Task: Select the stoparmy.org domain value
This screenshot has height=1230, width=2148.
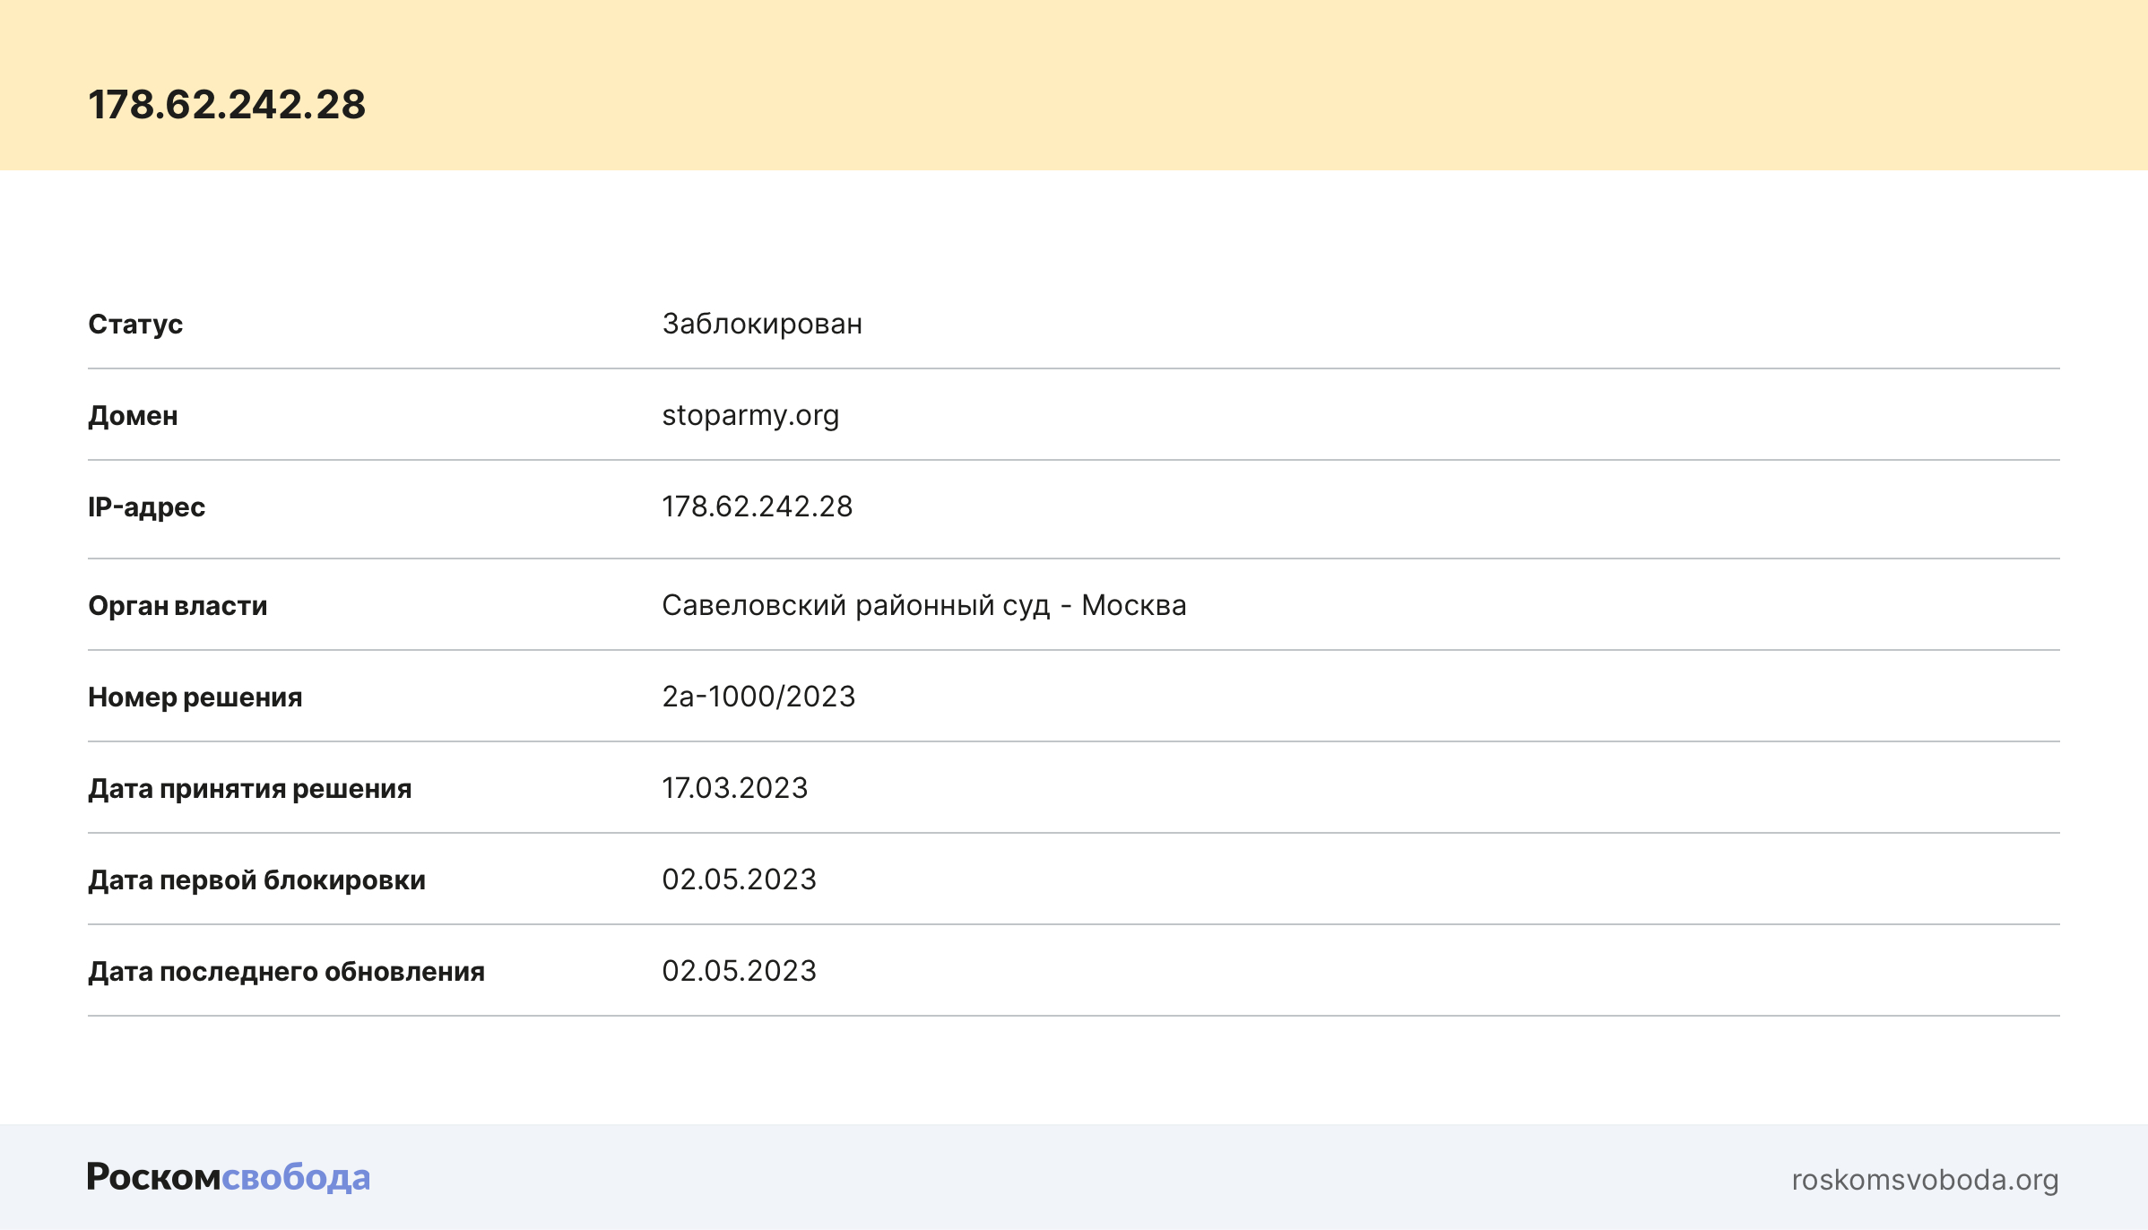Action: [750, 415]
